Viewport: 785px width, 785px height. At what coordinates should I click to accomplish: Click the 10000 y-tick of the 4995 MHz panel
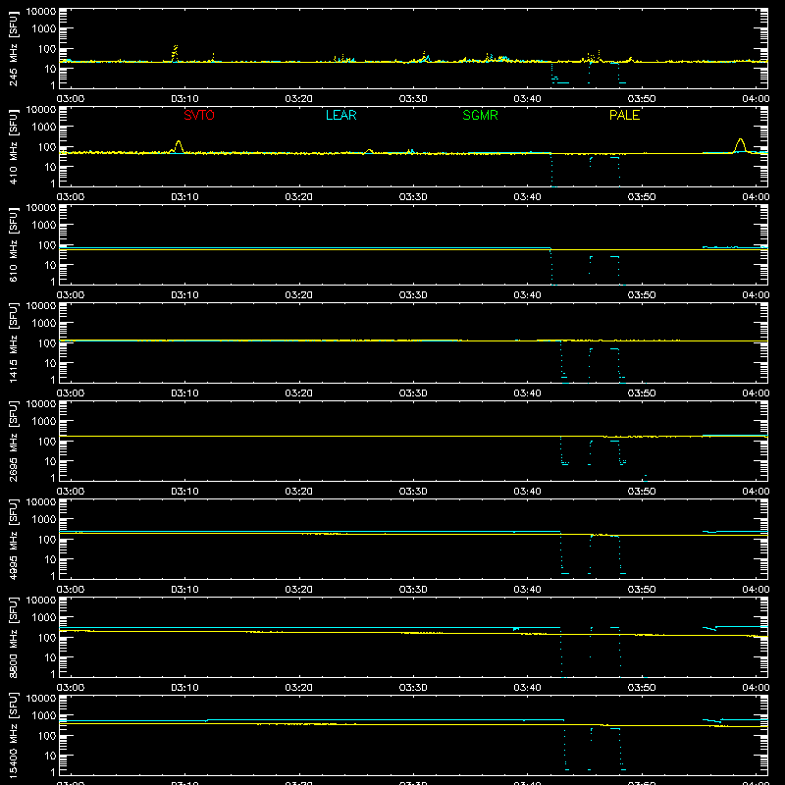point(41,502)
